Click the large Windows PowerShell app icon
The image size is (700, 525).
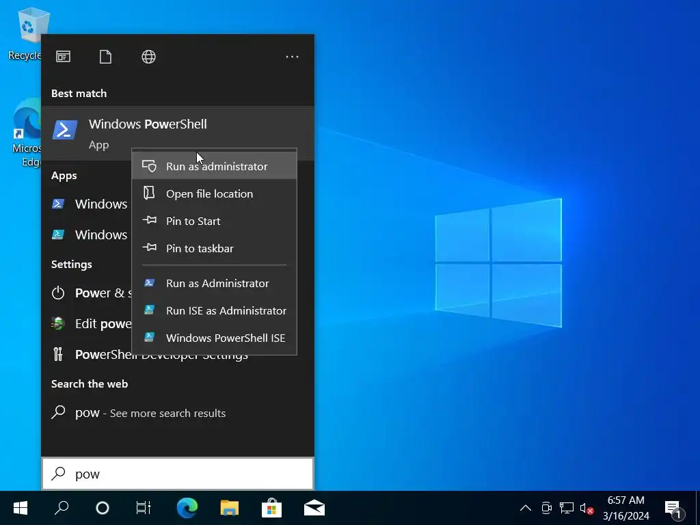tap(65, 130)
